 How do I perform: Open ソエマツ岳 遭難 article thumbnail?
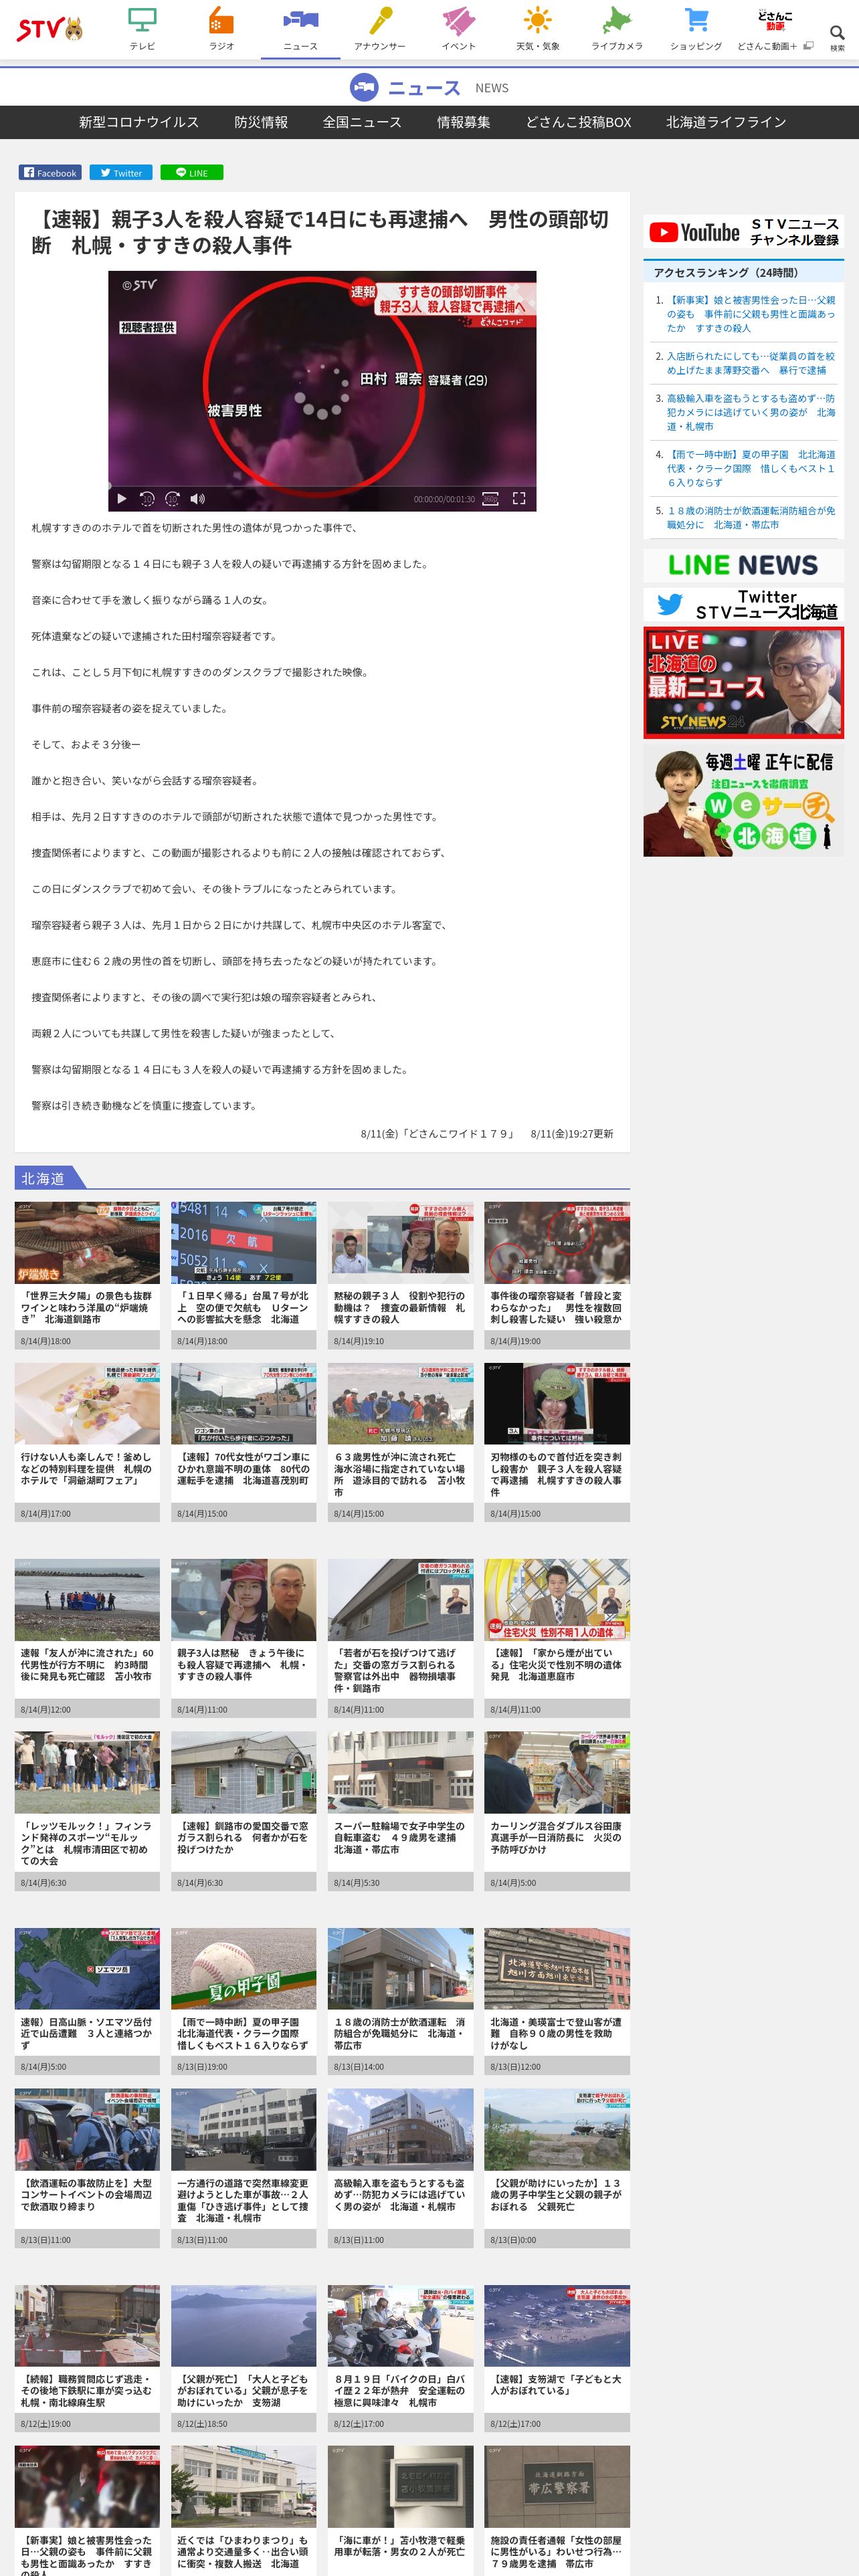(x=87, y=1968)
